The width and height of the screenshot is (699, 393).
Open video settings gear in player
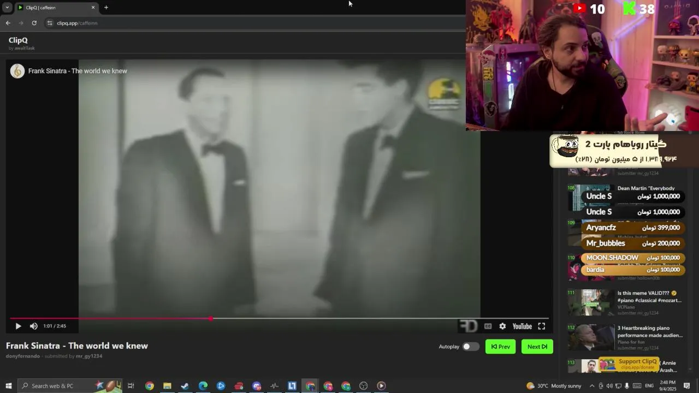[502, 326]
